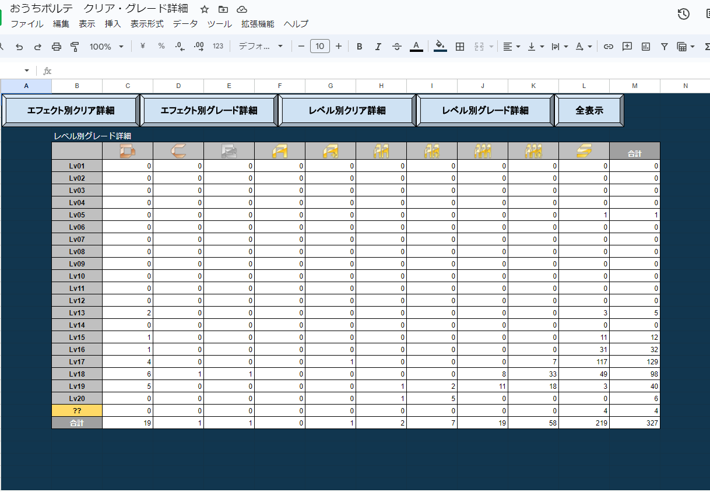This screenshot has width=710, height=492.
Task: Click the Print icon
Action: (57, 47)
